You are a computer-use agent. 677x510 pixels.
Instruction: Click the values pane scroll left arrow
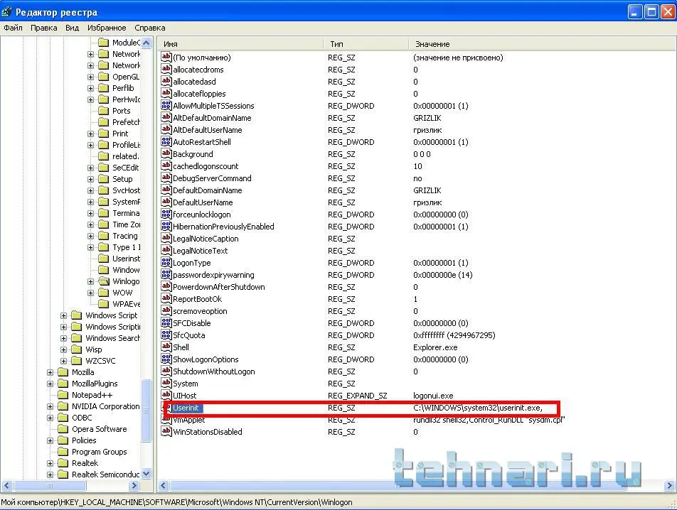pyautogui.click(x=164, y=485)
